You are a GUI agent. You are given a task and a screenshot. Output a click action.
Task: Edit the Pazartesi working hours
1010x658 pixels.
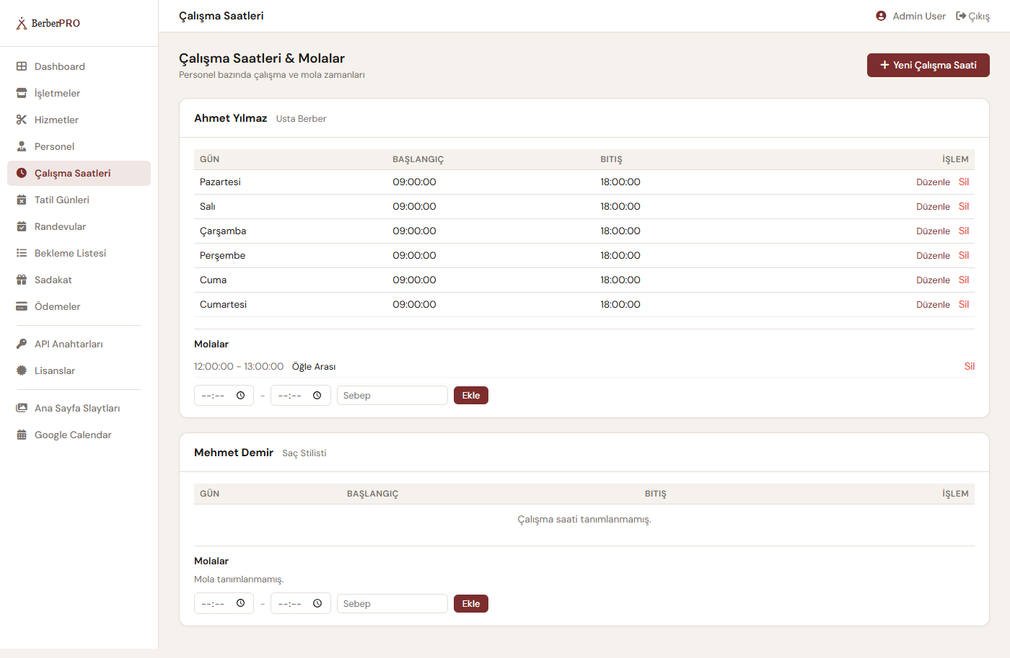tap(933, 182)
